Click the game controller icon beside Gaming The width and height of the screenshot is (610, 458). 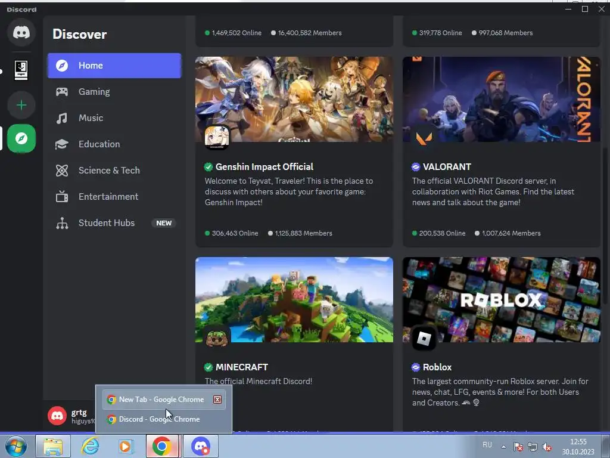click(x=62, y=91)
